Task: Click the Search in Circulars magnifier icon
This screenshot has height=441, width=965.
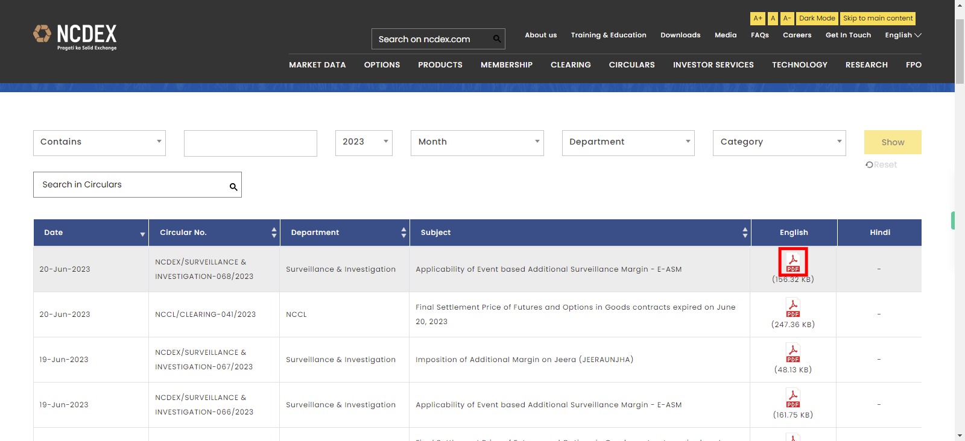Action: coord(233,187)
